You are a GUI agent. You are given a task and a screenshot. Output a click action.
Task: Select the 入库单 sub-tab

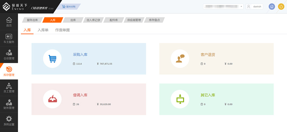[43, 30]
